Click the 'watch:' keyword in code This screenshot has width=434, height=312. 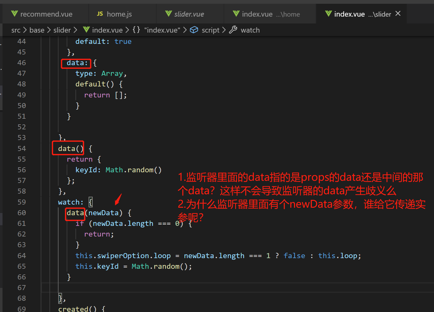pyautogui.click(x=71, y=202)
